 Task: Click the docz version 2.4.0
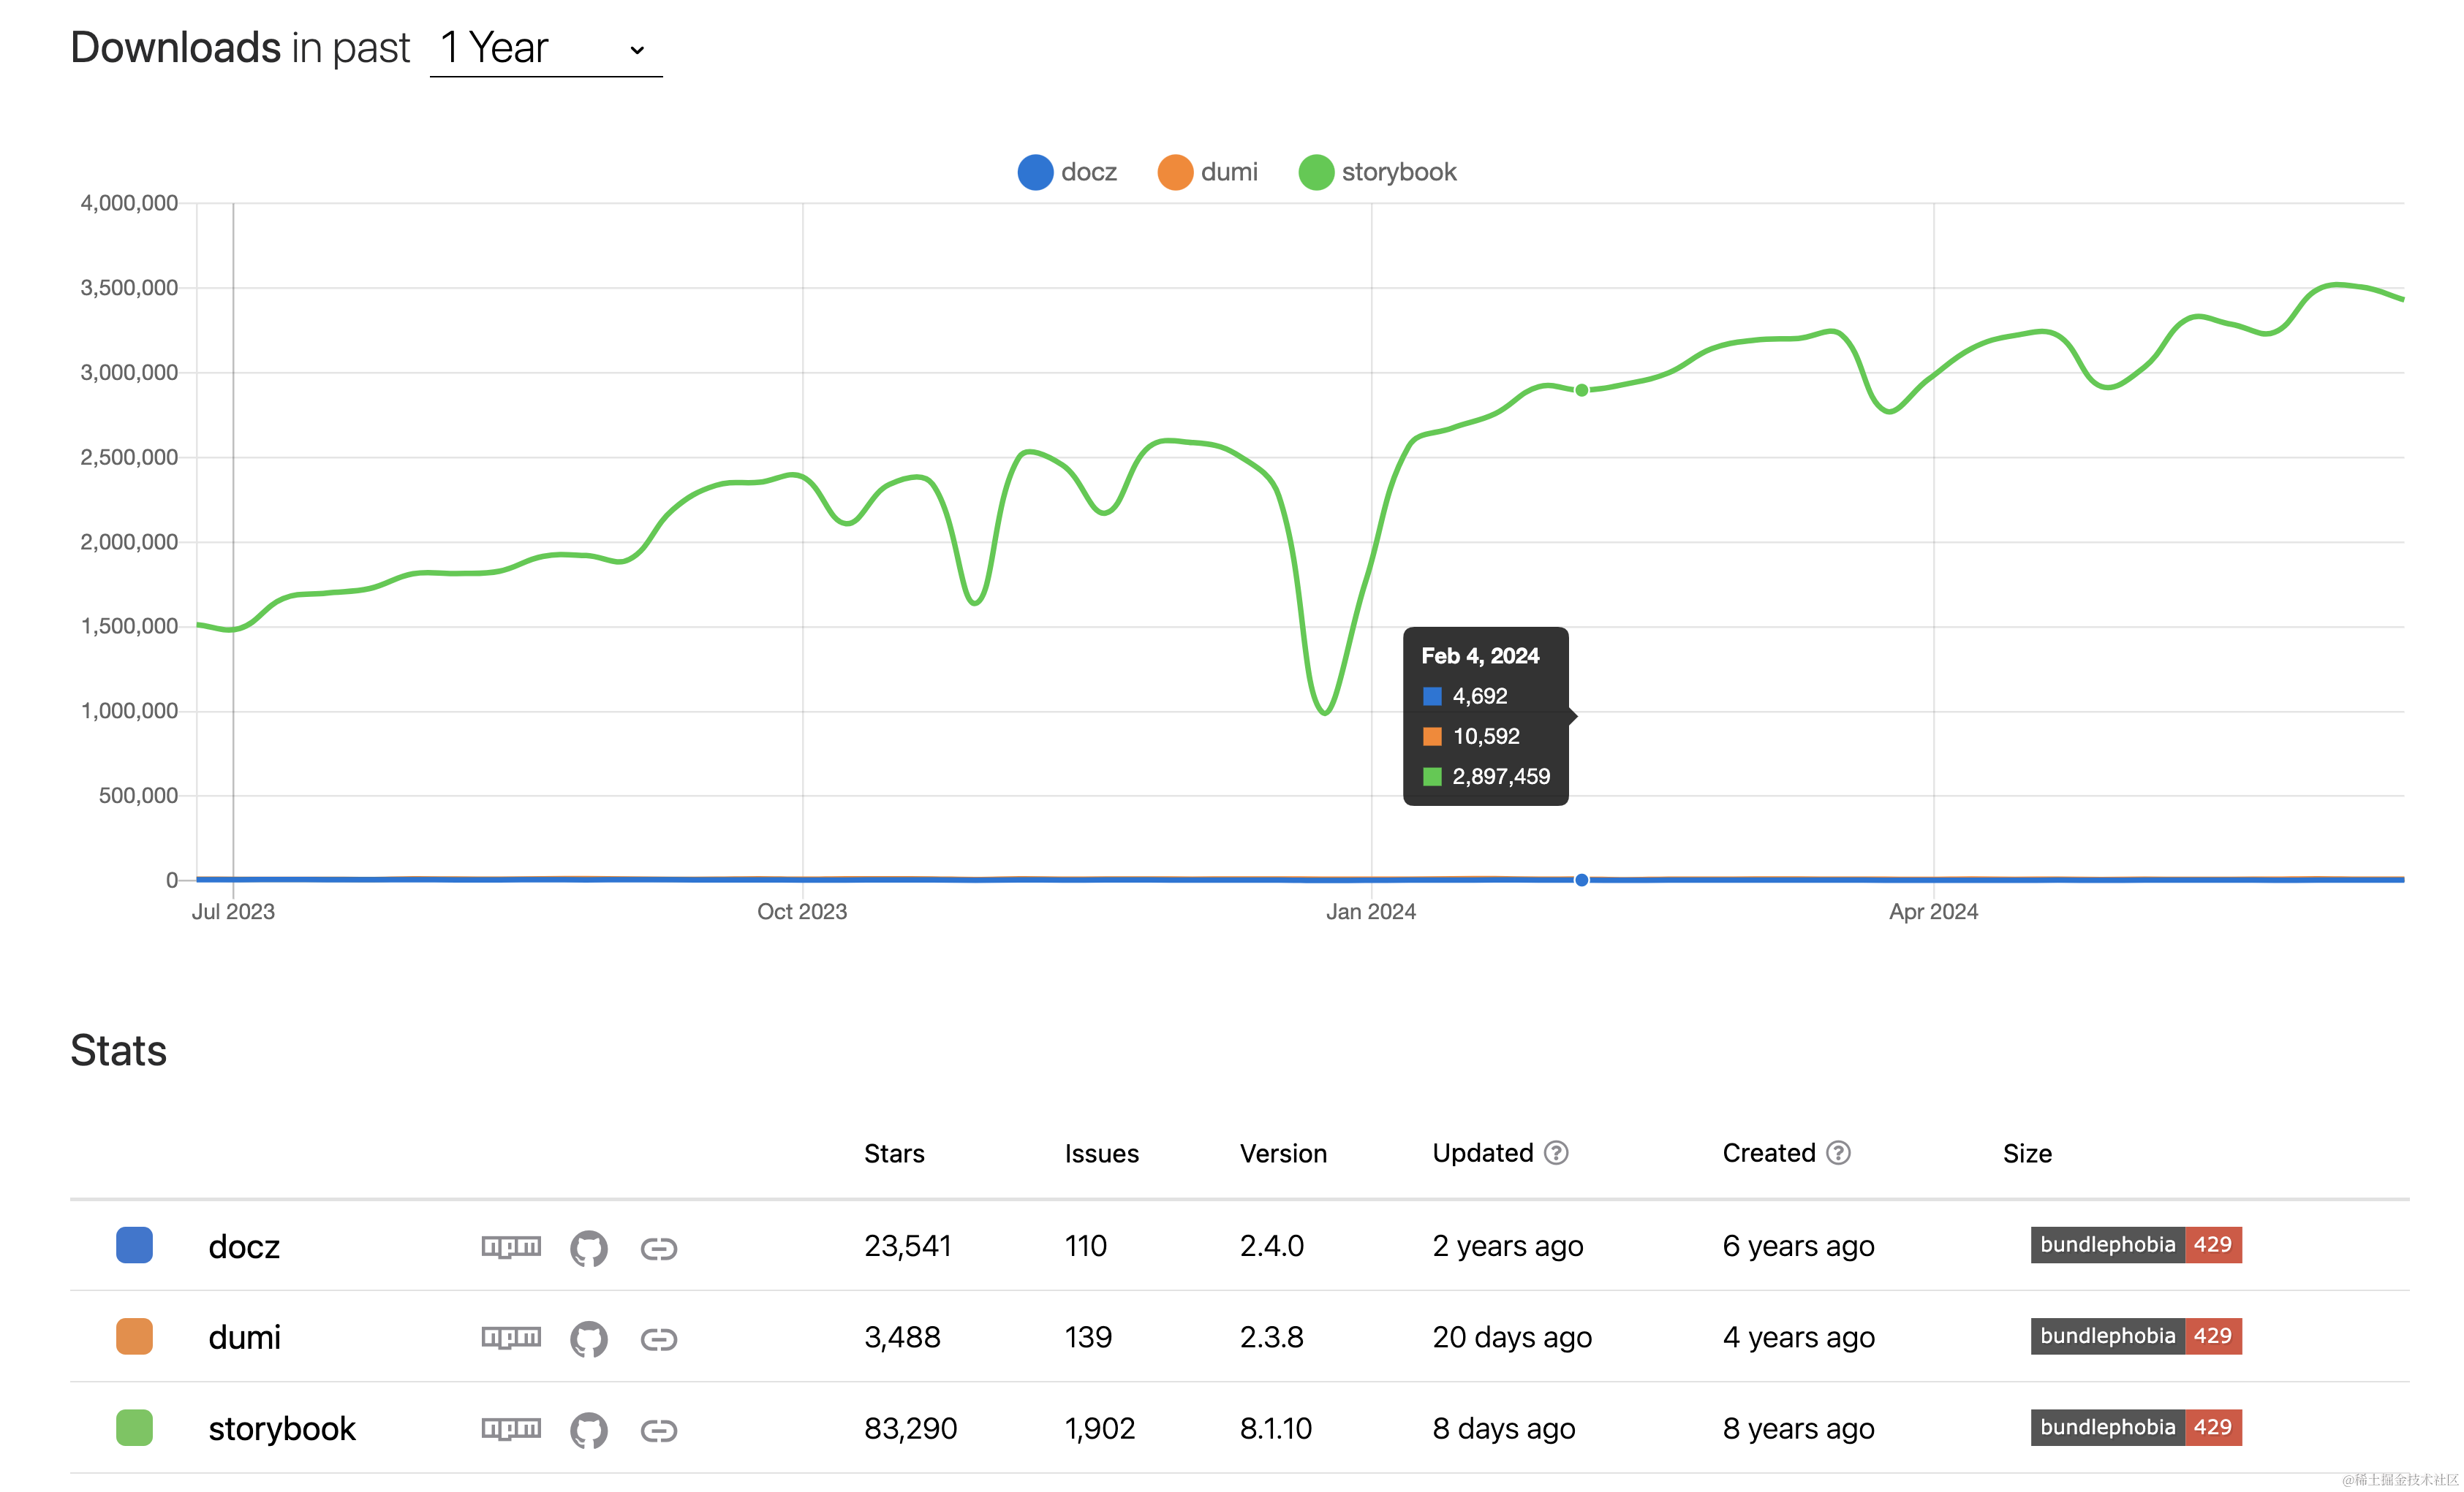click(1272, 1246)
